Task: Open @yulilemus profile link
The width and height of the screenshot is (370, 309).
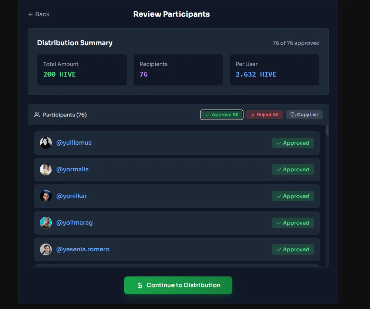Action: pyautogui.click(x=74, y=143)
